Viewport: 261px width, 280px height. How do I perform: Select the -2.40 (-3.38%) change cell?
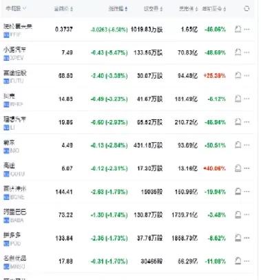pos(109,76)
